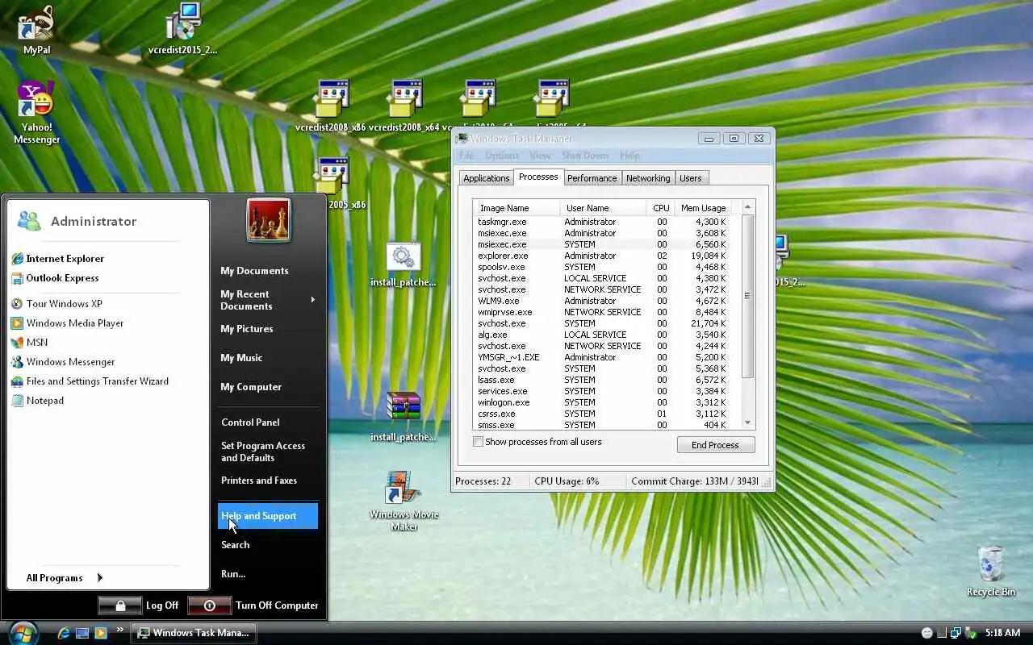
Task: Select the Yahoo! Messenger desktop icon
Action: pyautogui.click(x=36, y=113)
